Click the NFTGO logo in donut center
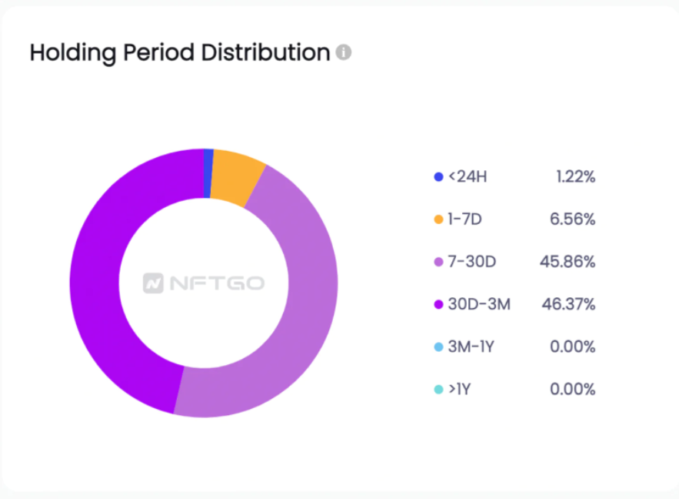The width and height of the screenshot is (679, 499). [204, 283]
